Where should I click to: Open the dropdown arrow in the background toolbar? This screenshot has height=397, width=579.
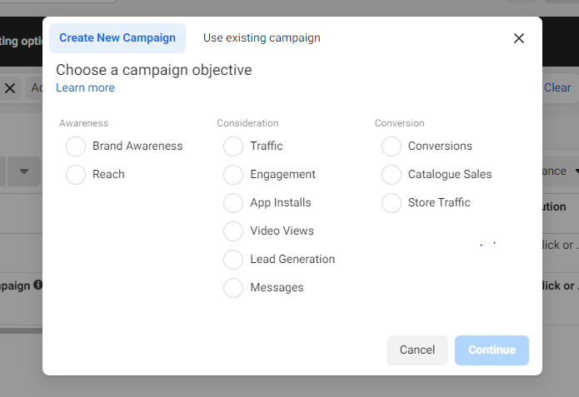click(24, 171)
